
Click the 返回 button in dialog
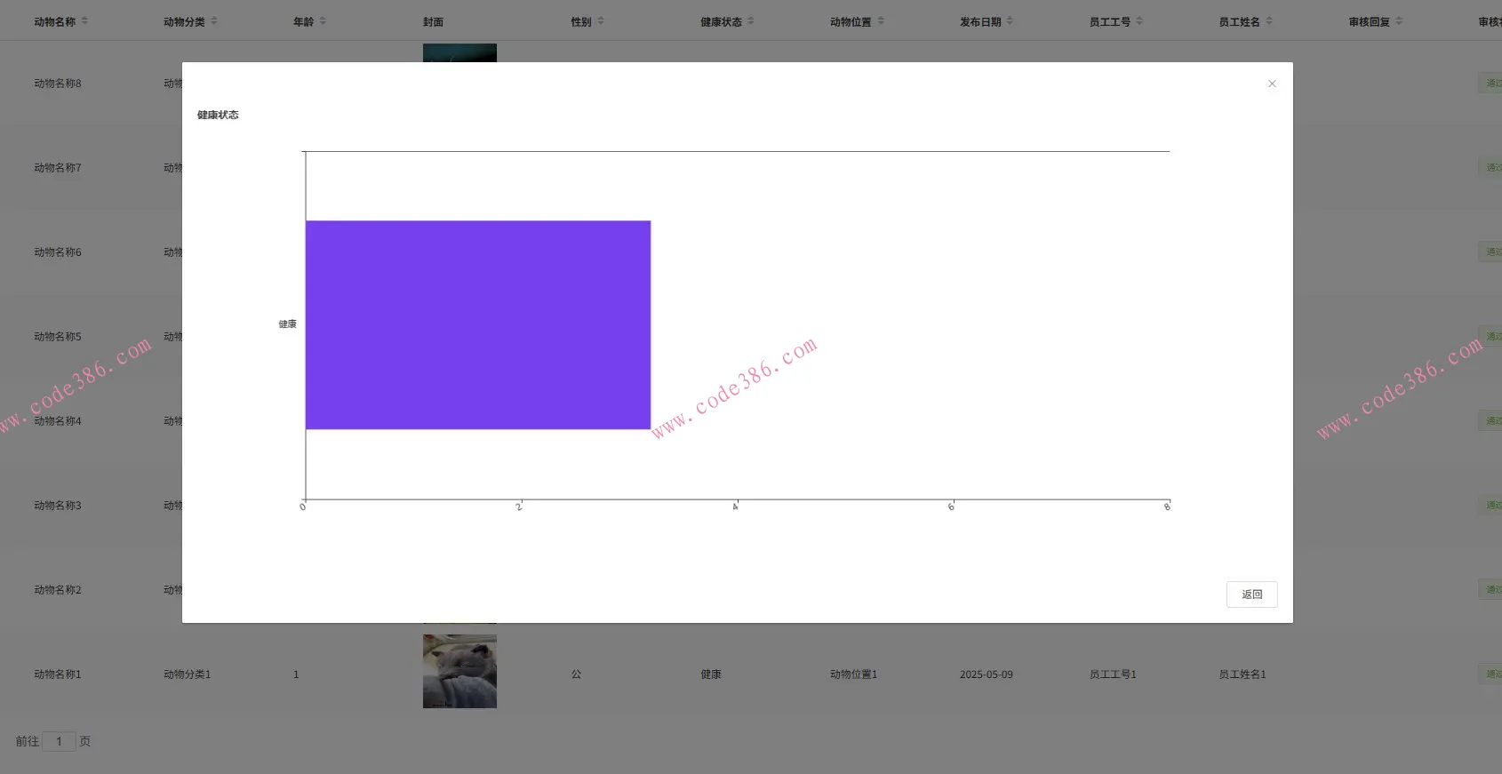click(x=1251, y=594)
